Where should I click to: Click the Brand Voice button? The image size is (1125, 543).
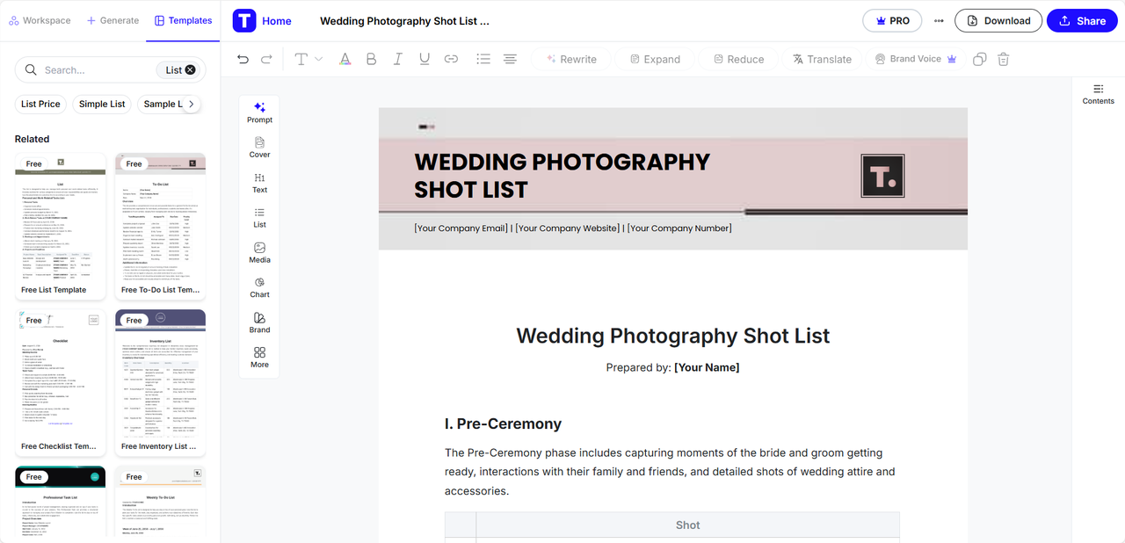coord(915,59)
